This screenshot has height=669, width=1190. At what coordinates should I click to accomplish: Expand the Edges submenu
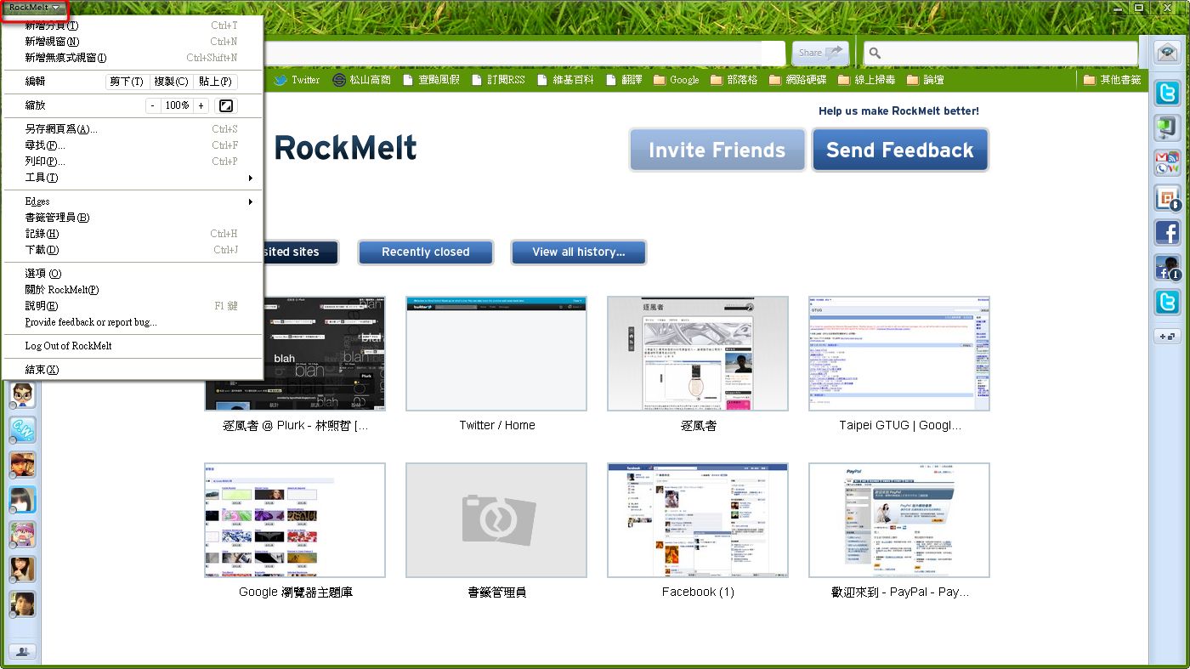point(132,201)
